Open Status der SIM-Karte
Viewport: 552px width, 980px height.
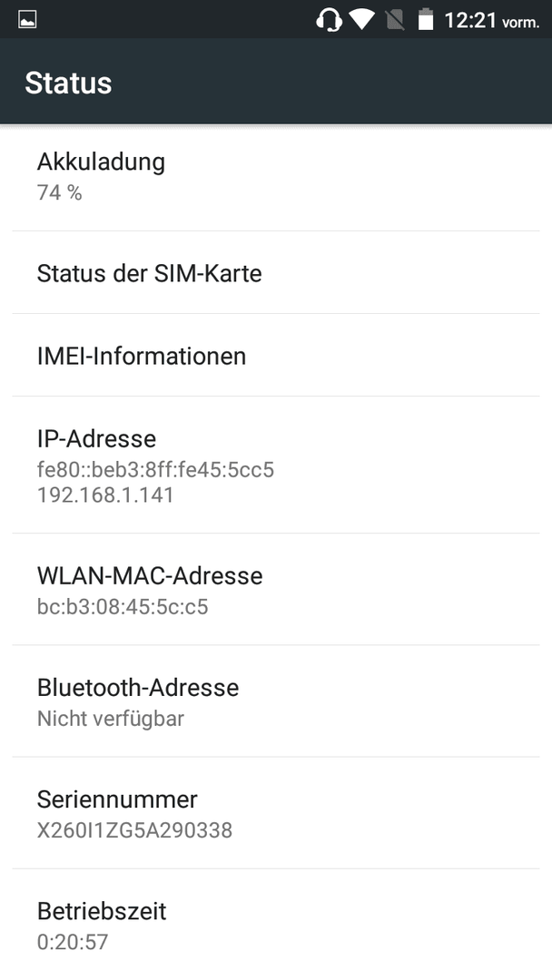(x=276, y=273)
